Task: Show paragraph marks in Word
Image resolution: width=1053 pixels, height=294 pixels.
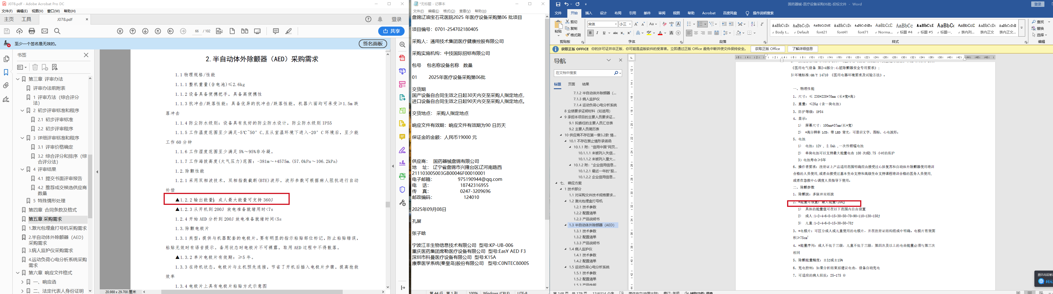Action: [762, 24]
